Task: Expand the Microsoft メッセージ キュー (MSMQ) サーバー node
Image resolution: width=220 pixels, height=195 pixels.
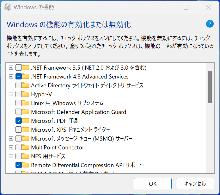Action: pos(11,139)
